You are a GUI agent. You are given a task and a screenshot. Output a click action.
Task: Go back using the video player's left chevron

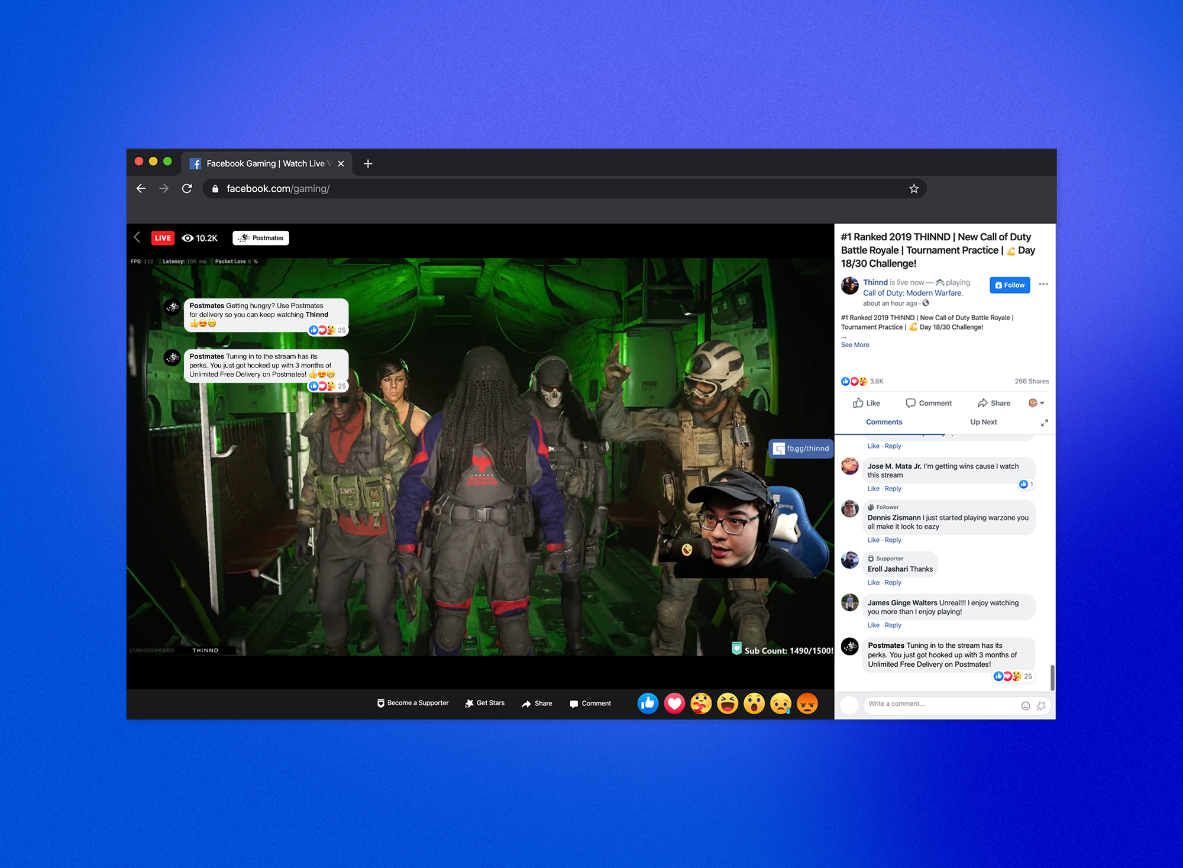[137, 237]
